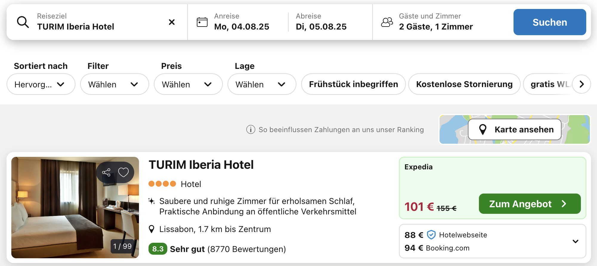Toggle the Frühstück inbegriffen filter

coord(353,84)
